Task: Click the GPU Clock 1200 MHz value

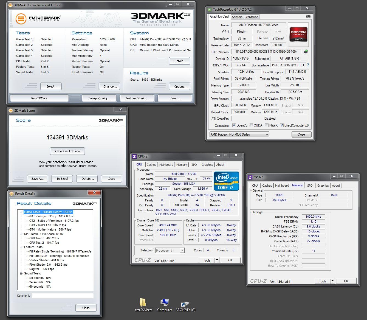Action: pyautogui.click(x=239, y=105)
